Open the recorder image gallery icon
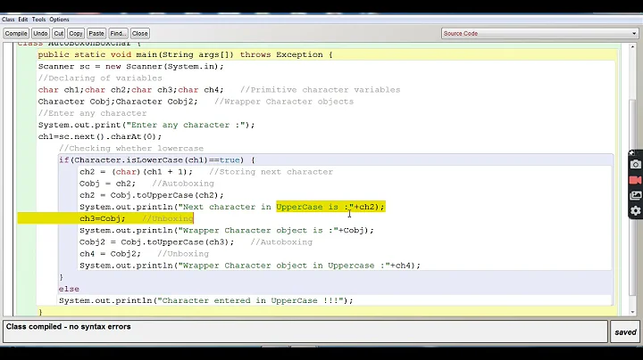This screenshot has height=360, width=643. pos(635,195)
